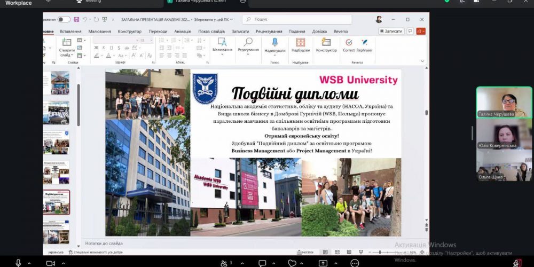Apply bullet list formatting
This screenshot has width=534, height=267.
pyautogui.click(x=163, y=40)
